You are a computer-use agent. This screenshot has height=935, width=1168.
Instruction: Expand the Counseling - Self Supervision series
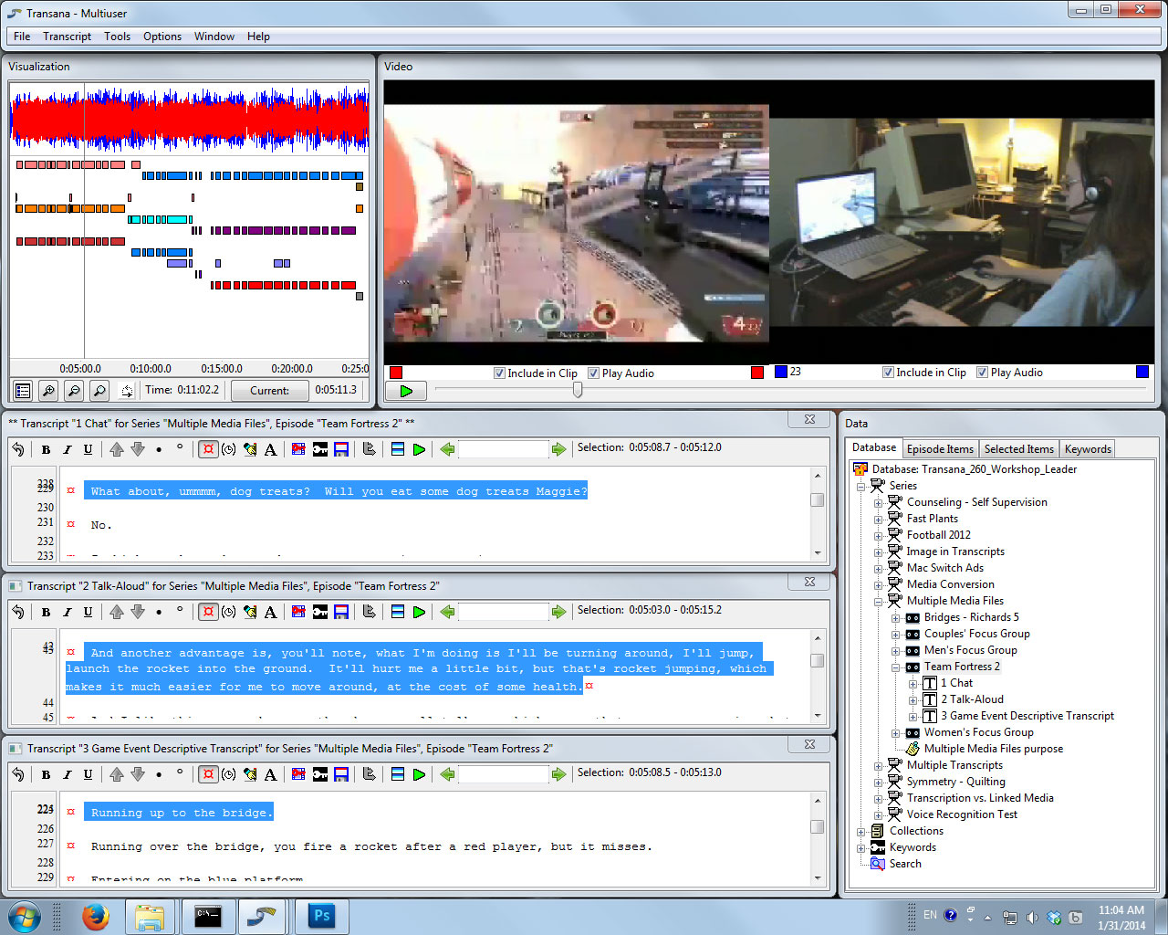point(878,502)
